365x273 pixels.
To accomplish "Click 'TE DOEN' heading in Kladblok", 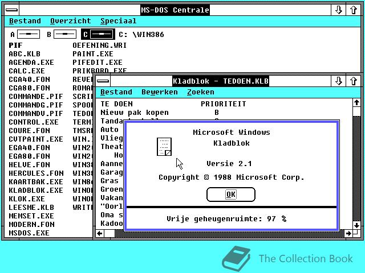I will tap(116, 104).
